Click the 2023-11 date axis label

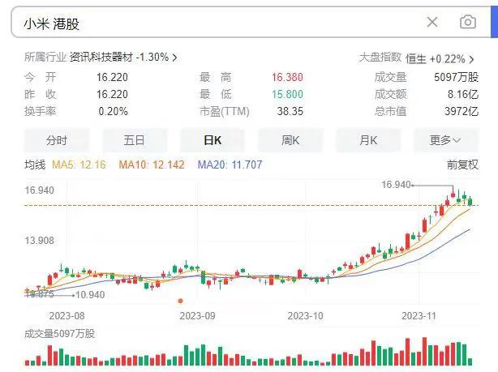click(419, 316)
